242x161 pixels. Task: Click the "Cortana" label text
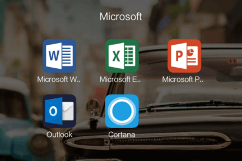(122, 135)
